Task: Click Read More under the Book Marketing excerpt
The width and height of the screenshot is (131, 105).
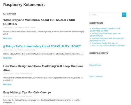Action: pos(7,84)
